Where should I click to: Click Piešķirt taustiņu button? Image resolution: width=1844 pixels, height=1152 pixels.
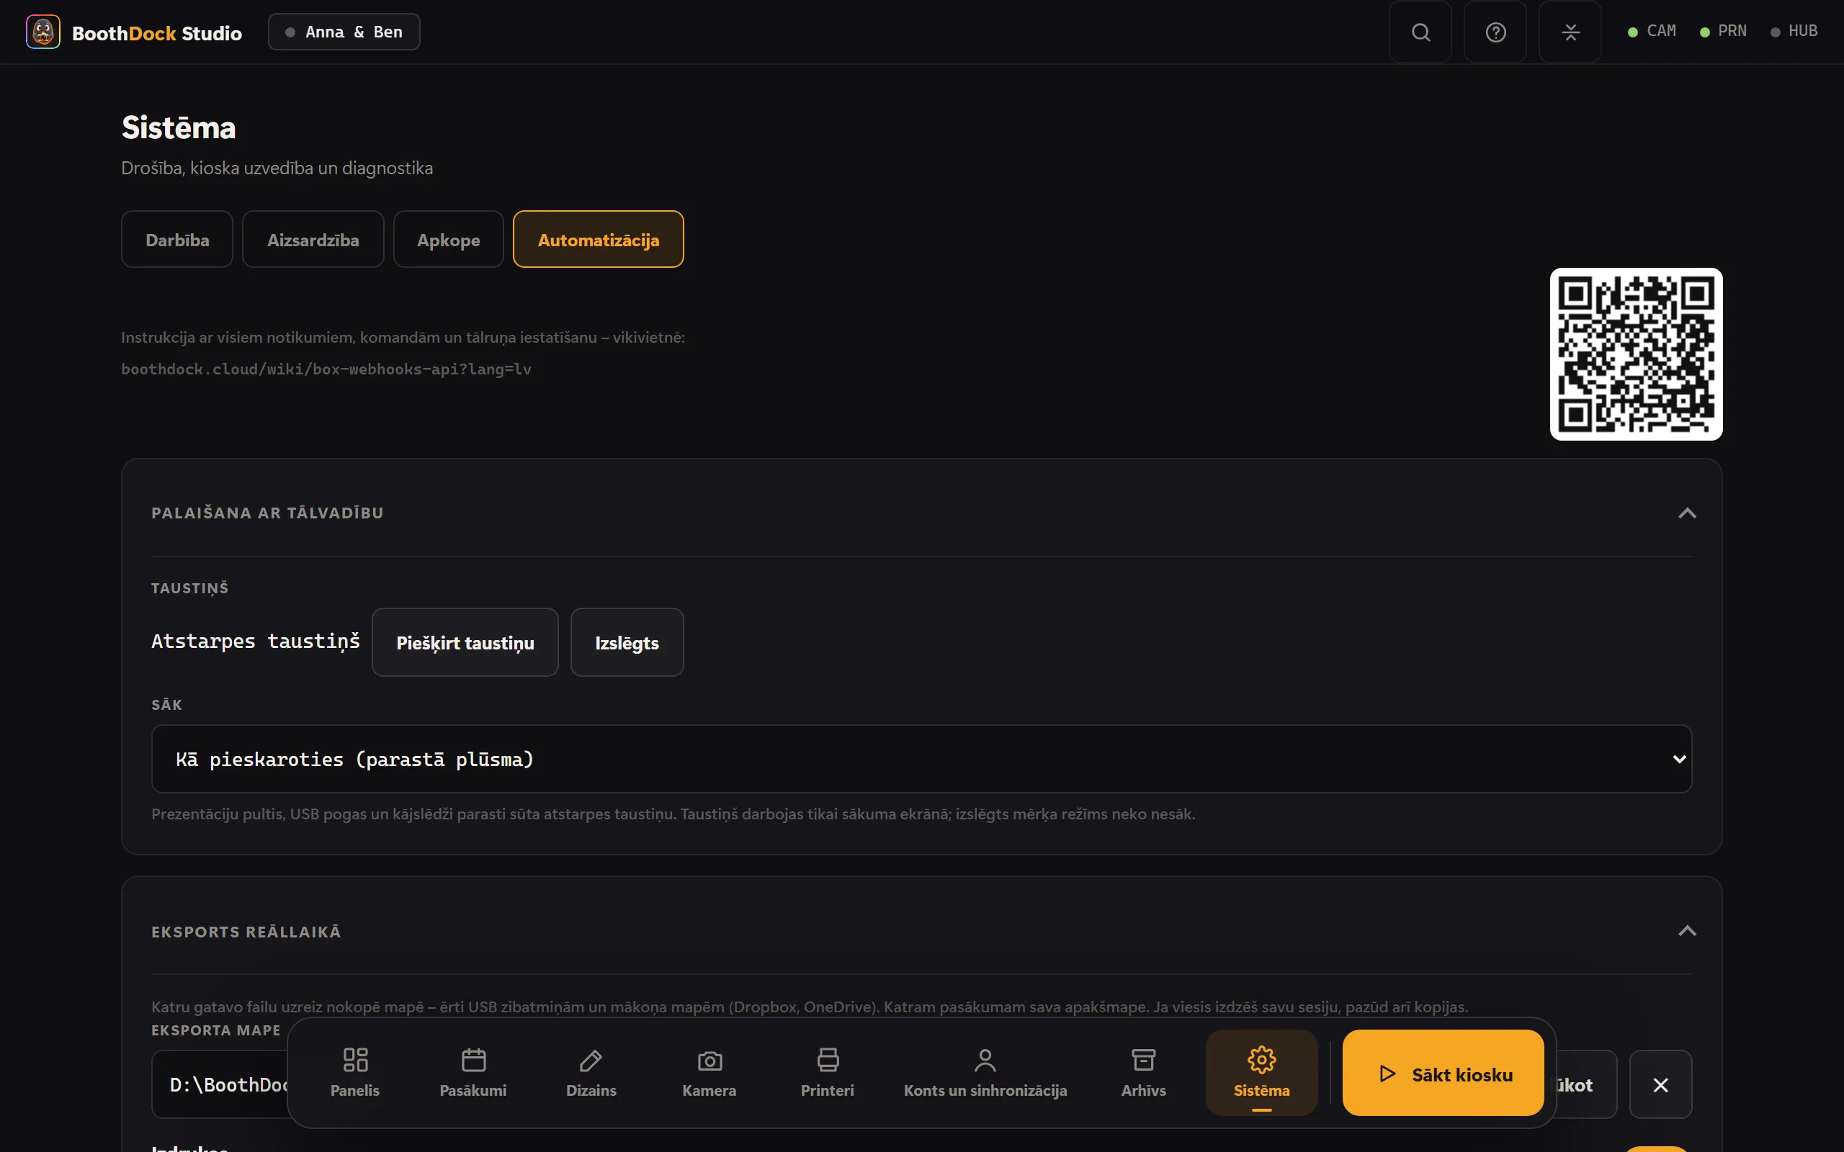[465, 642]
